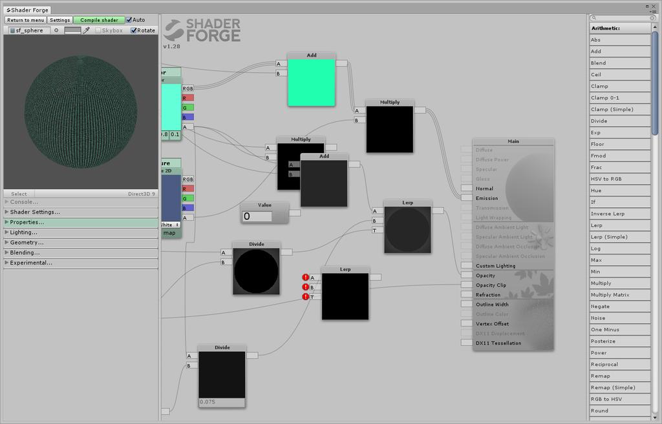
Task: Expand the Properties section
Action: click(81, 222)
